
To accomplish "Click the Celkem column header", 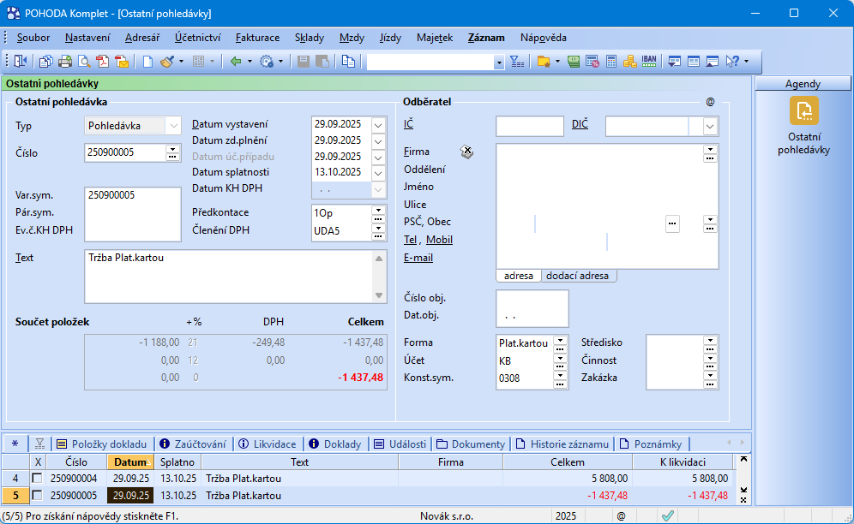I will tap(567, 462).
